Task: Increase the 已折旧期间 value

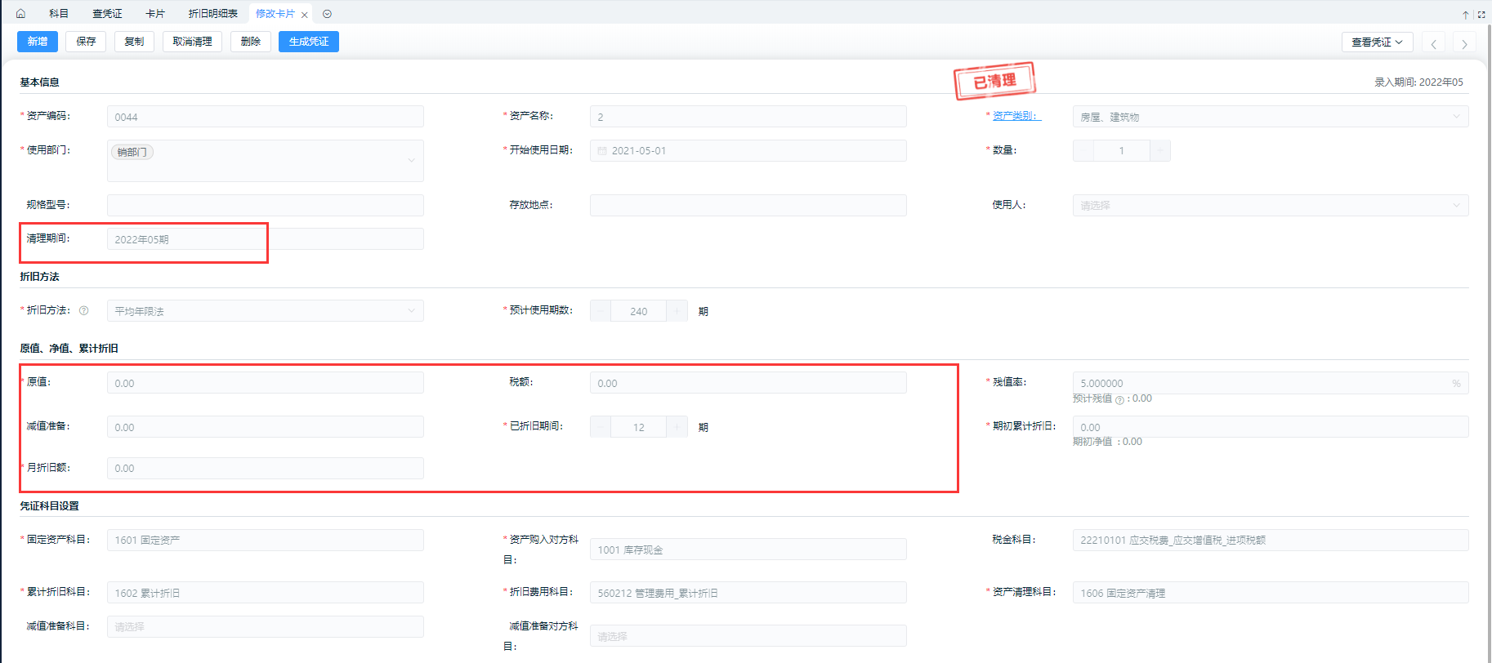Action: click(677, 427)
